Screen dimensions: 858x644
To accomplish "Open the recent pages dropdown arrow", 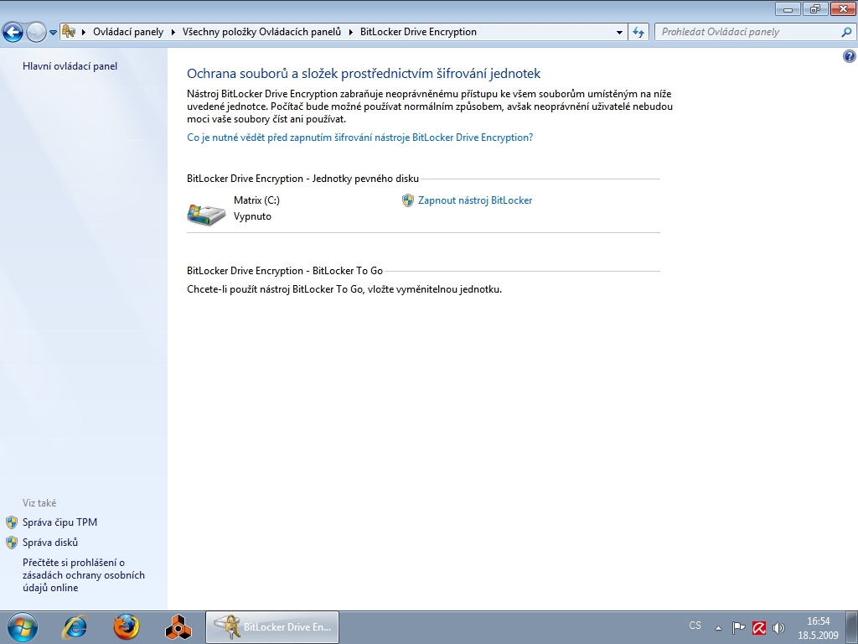I will 53,33.
